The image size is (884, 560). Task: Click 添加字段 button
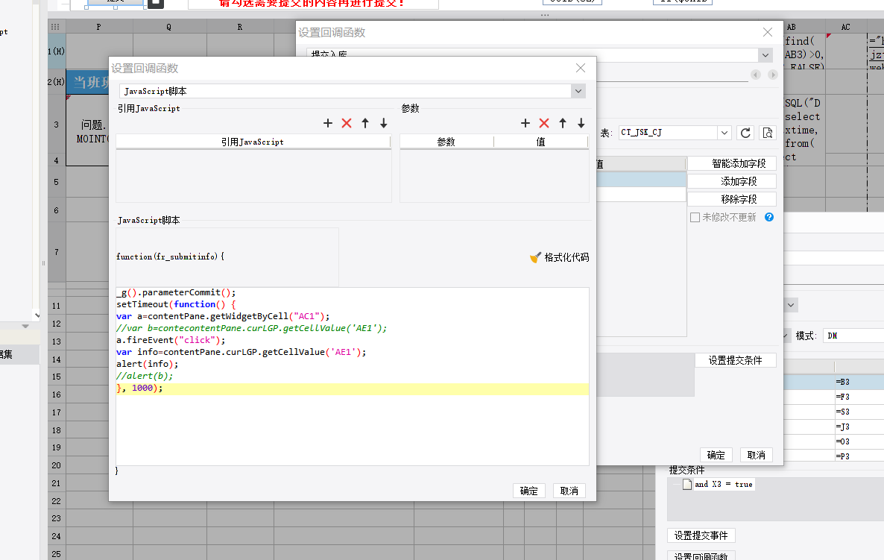coord(732,182)
